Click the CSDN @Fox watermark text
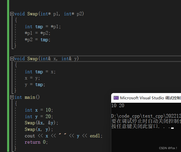The width and height of the screenshot is (181, 152). (168, 148)
